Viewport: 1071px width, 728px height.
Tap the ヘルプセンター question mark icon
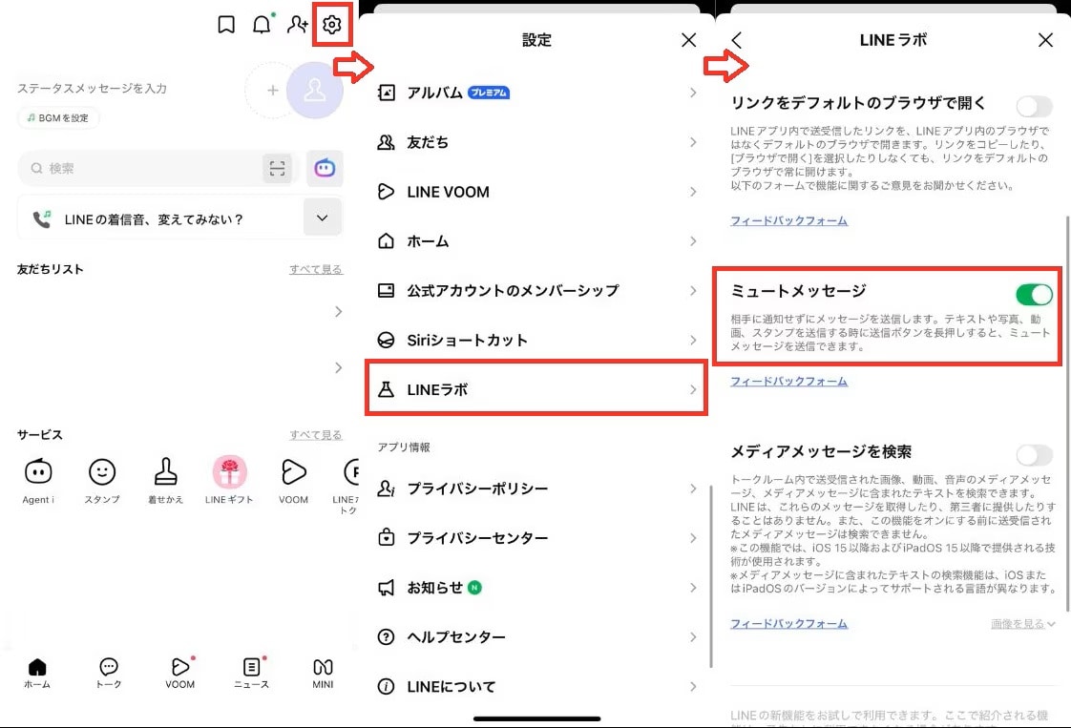[386, 637]
